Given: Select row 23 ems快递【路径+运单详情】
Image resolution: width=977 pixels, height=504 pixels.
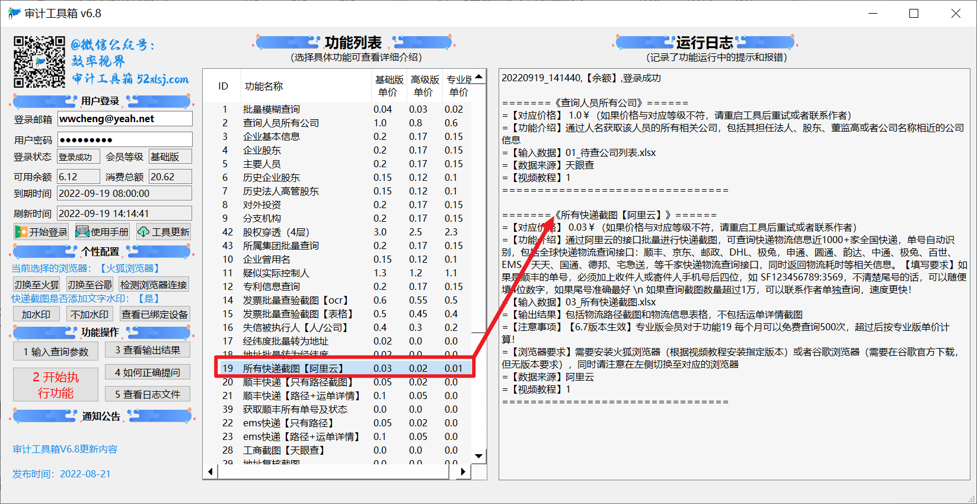Looking at the screenshot, I should pos(338,436).
